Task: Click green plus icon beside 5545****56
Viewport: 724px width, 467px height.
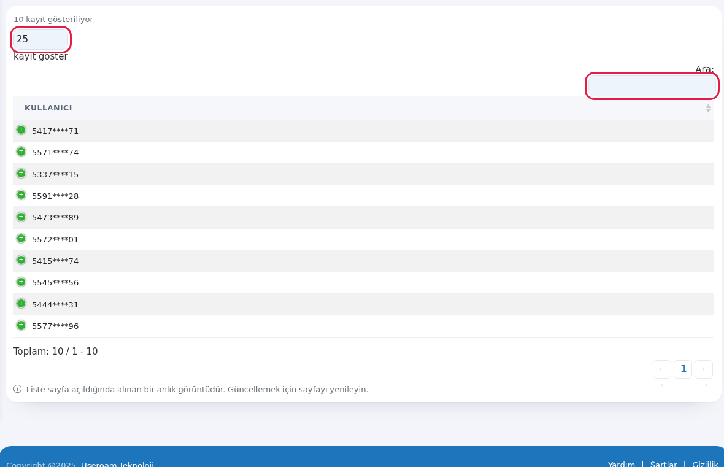Action: coord(21,282)
